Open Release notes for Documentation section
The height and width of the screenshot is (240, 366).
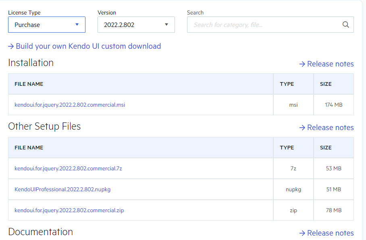tap(330, 233)
